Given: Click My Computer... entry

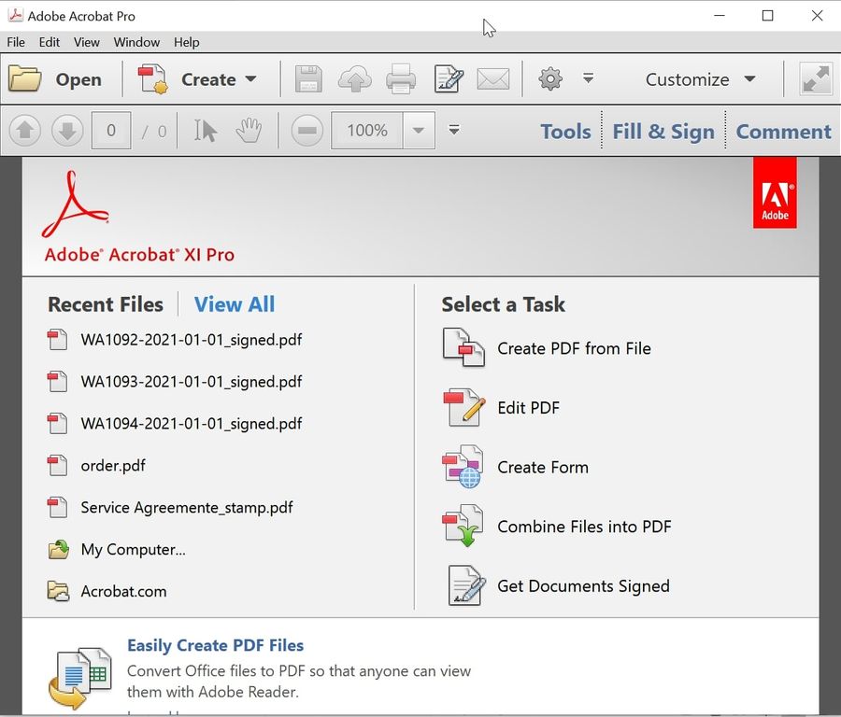Looking at the screenshot, I should coord(133,549).
